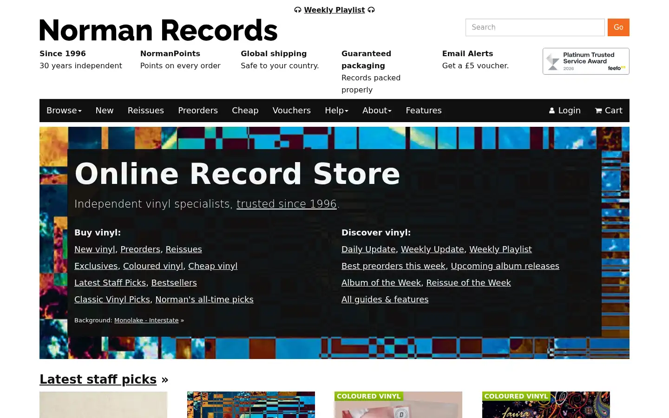
Task: Open Upcoming album releases link
Action: tap(505, 266)
